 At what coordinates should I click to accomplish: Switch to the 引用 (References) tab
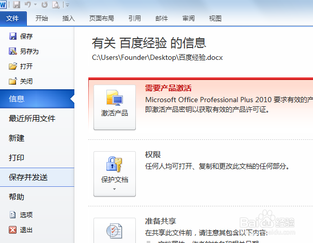(x=134, y=19)
